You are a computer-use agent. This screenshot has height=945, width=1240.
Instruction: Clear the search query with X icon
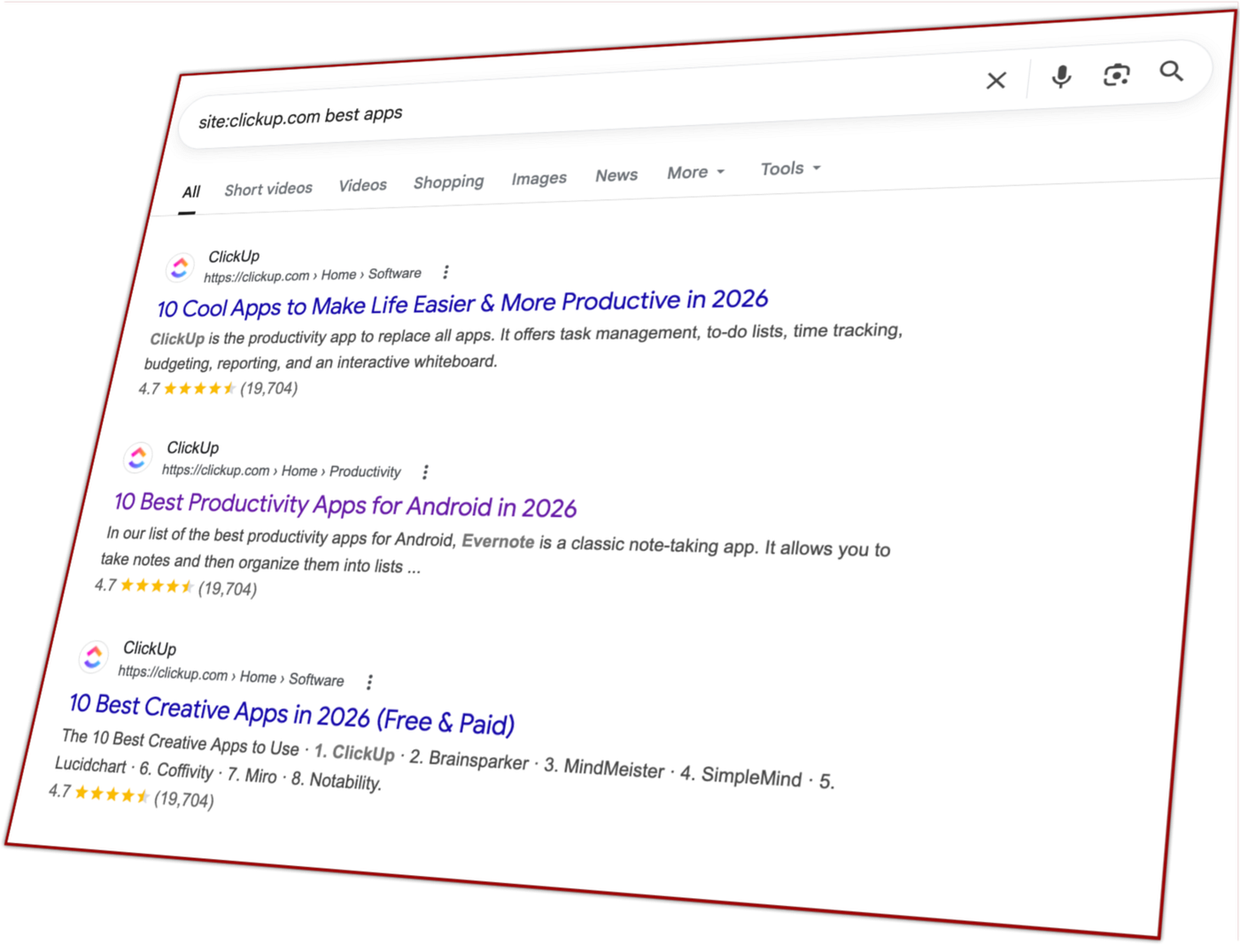[996, 81]
